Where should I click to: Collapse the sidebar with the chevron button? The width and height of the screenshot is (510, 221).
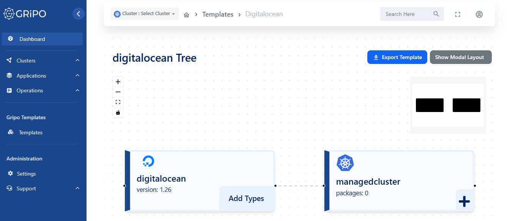[x=78, y=14]
